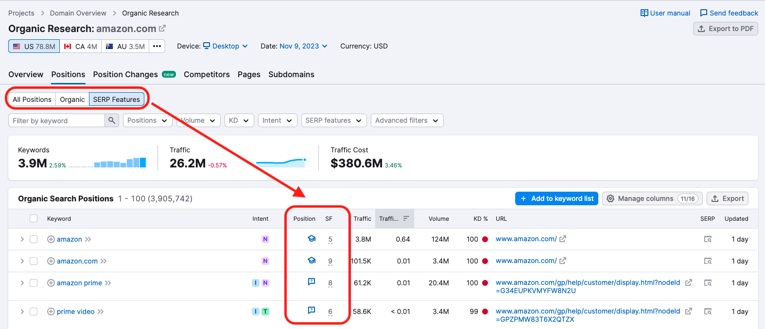765x329 pixels.
Task: Click the Keywords trend bar chart
Action: click(x=107, y=163)
